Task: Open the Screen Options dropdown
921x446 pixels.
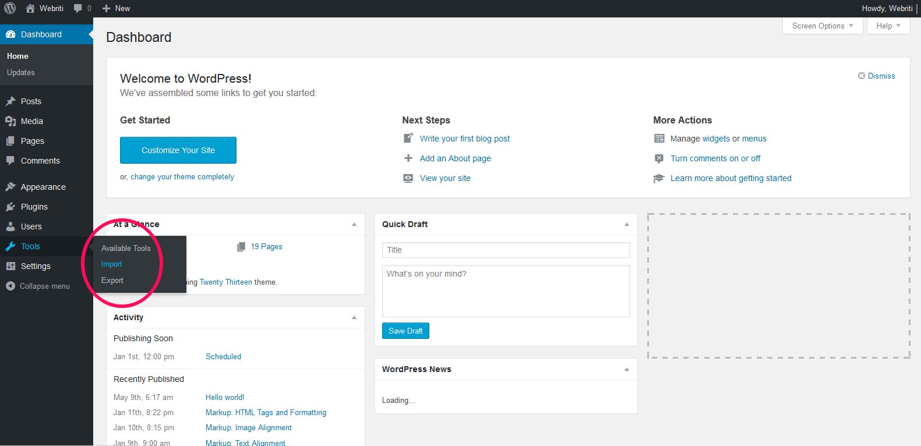Action: pos(823,26)
